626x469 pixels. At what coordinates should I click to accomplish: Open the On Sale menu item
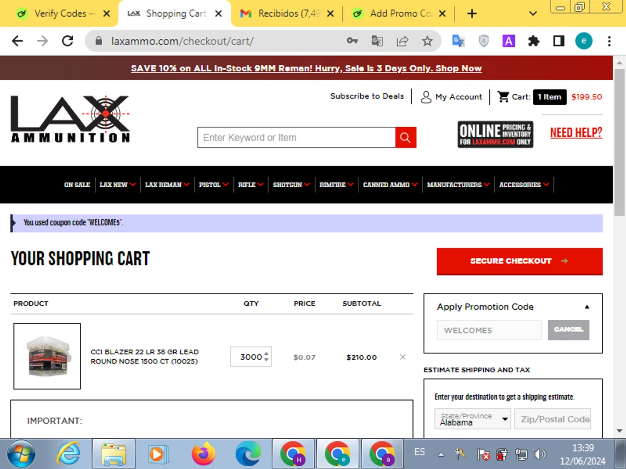(77, 185)
